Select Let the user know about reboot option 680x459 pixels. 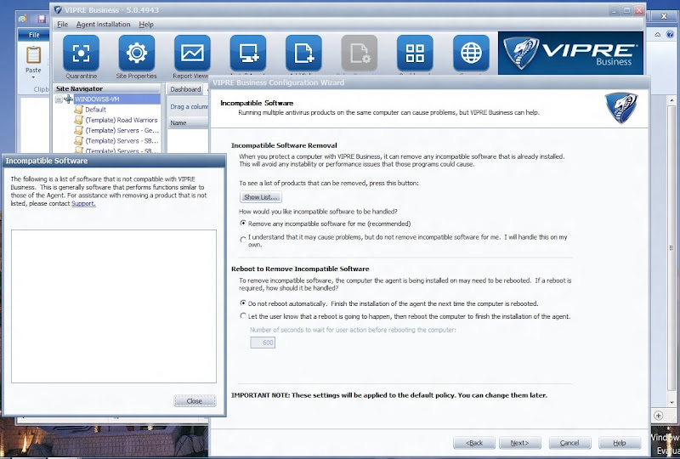click(x=243, y=316)
